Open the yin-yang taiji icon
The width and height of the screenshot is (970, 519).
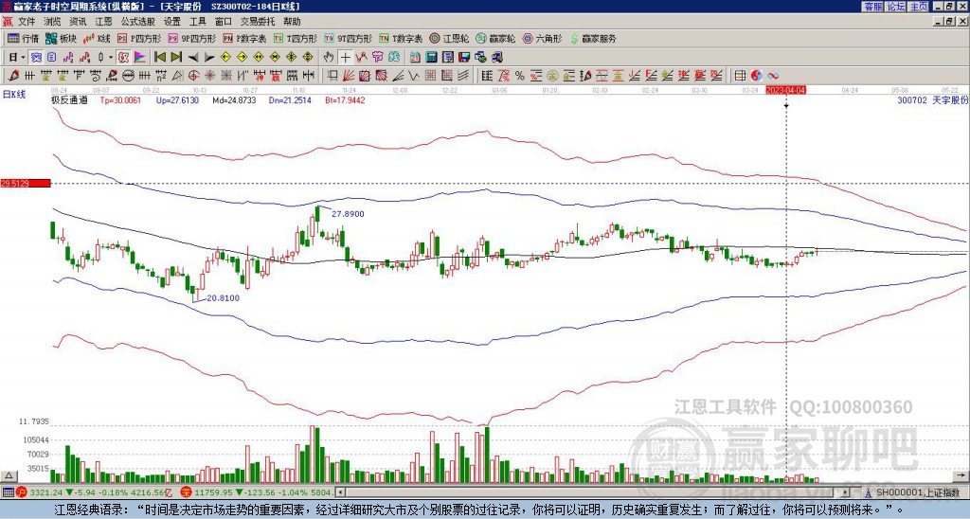757,76
